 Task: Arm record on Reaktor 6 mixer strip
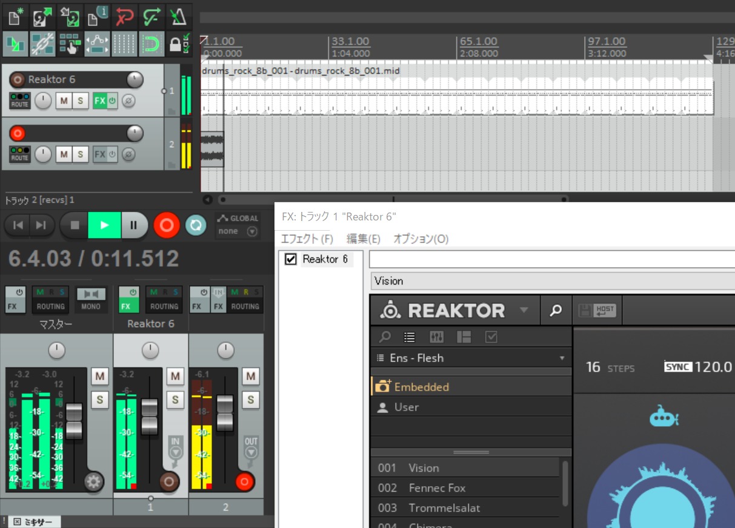[169, 482]
